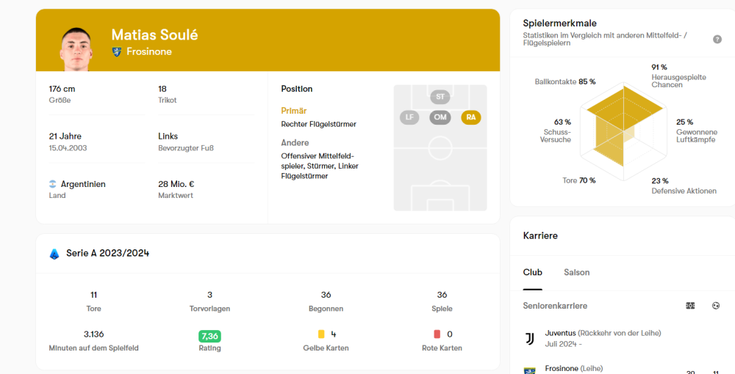735x374 pixels.
Task: Click the Argentina flag icon
Action: [53, 184]
